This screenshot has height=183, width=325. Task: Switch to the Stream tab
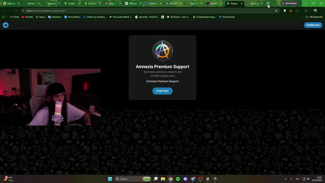[x=72, y=4]
